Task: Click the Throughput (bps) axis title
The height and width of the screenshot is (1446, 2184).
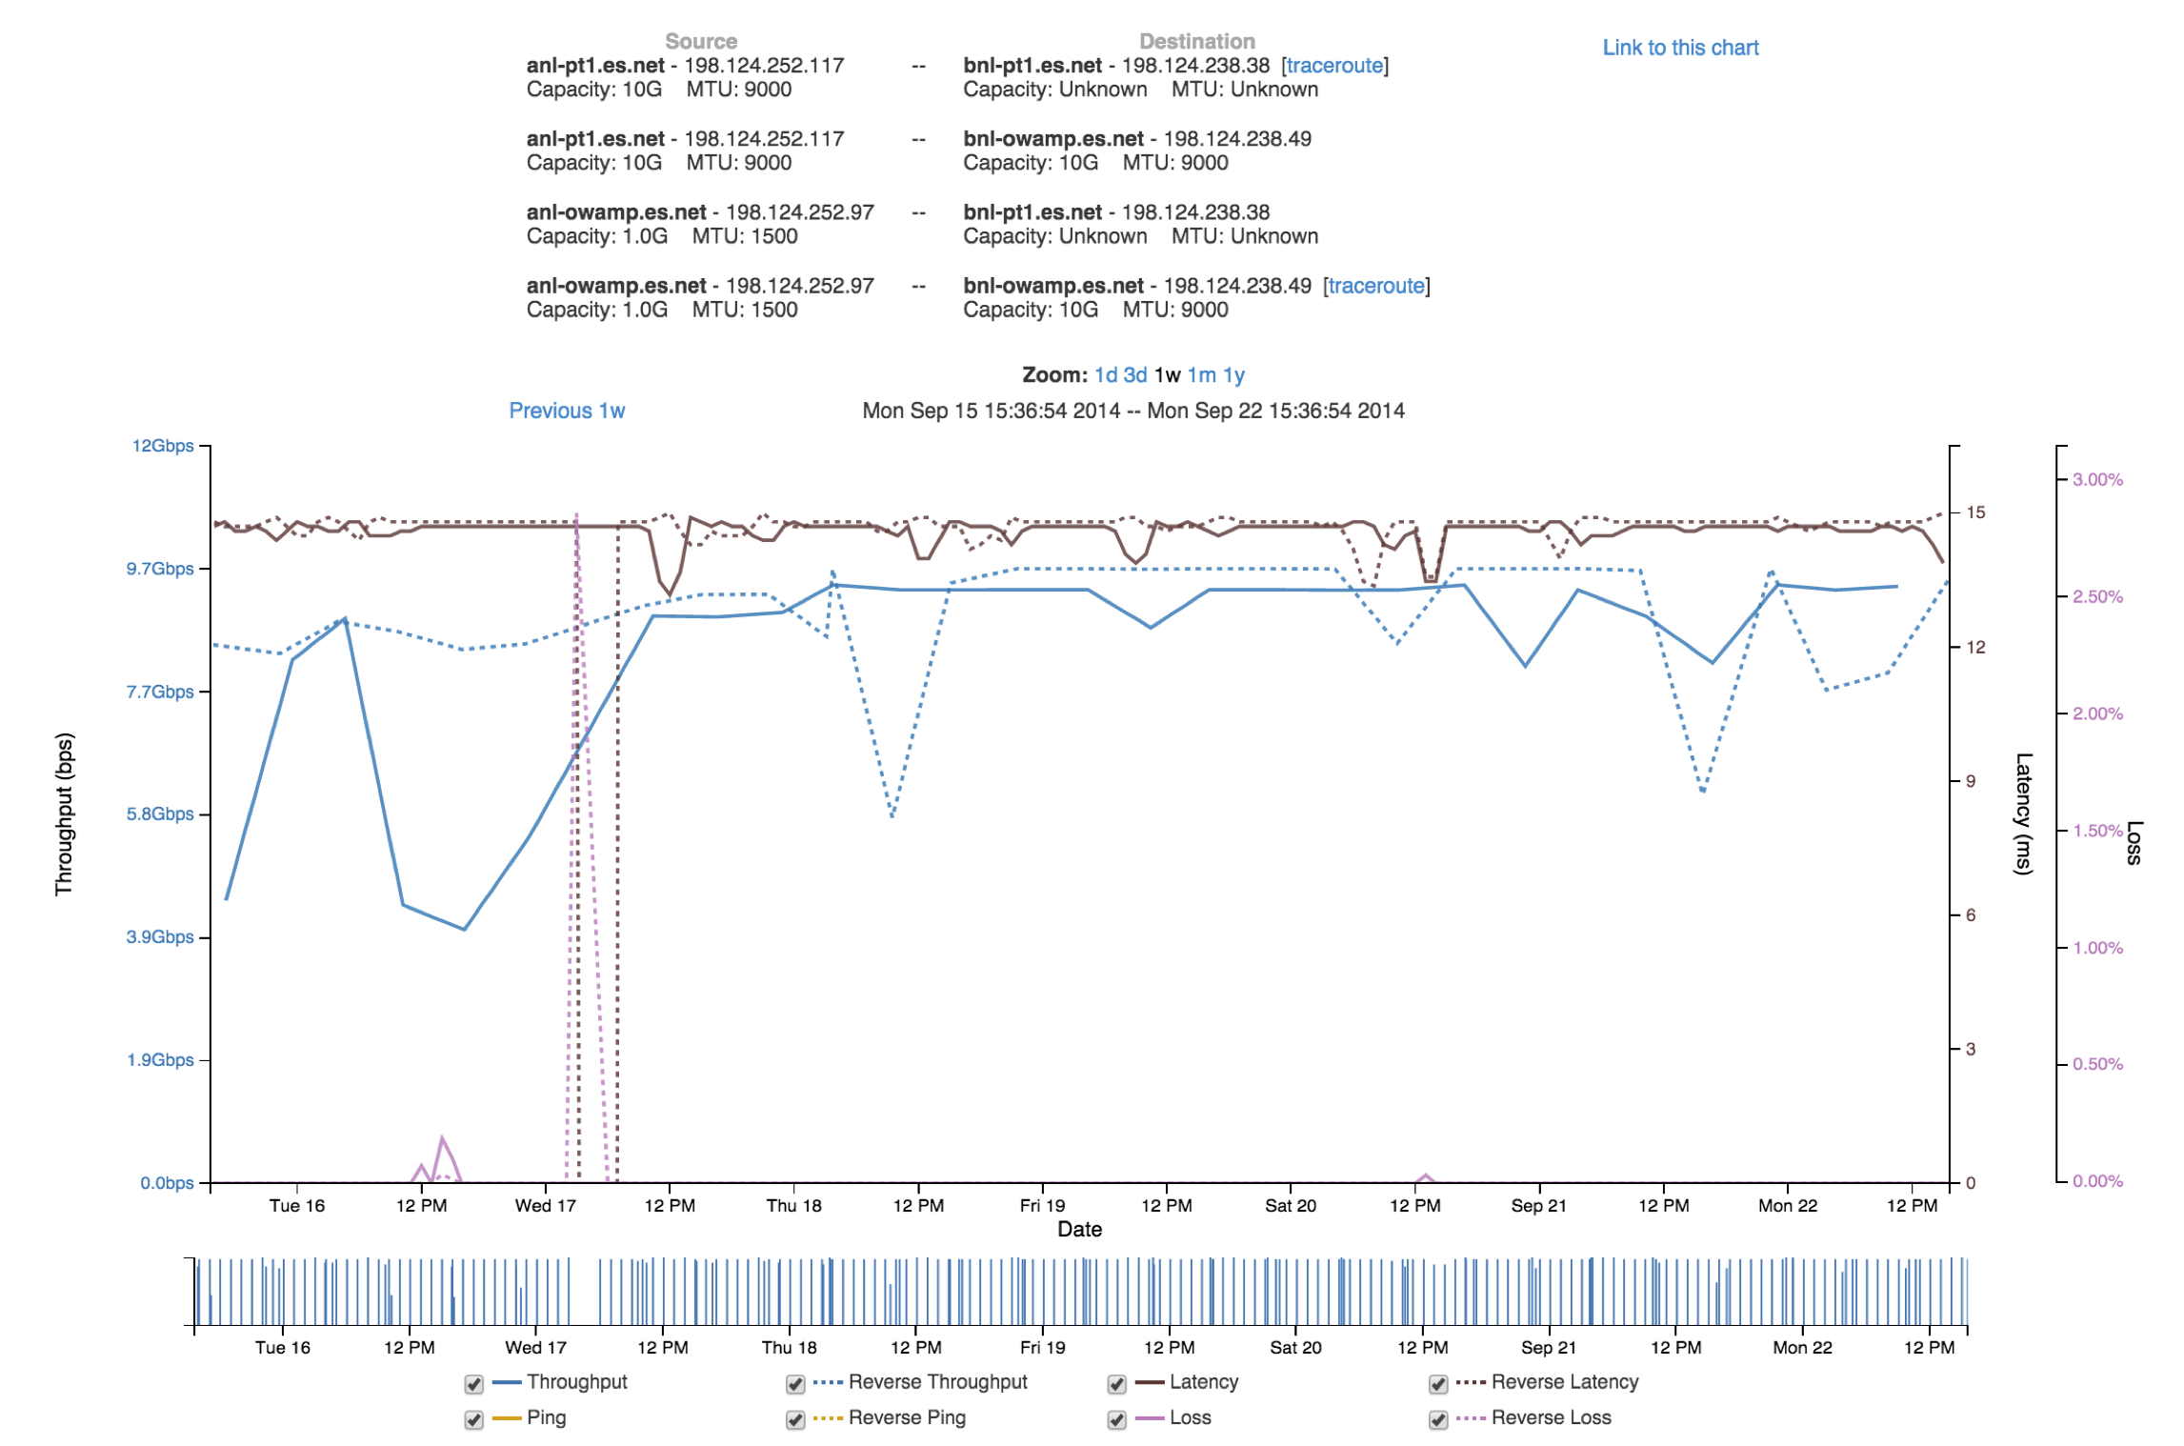Action: pyautogui.click(x=64, y=814)
